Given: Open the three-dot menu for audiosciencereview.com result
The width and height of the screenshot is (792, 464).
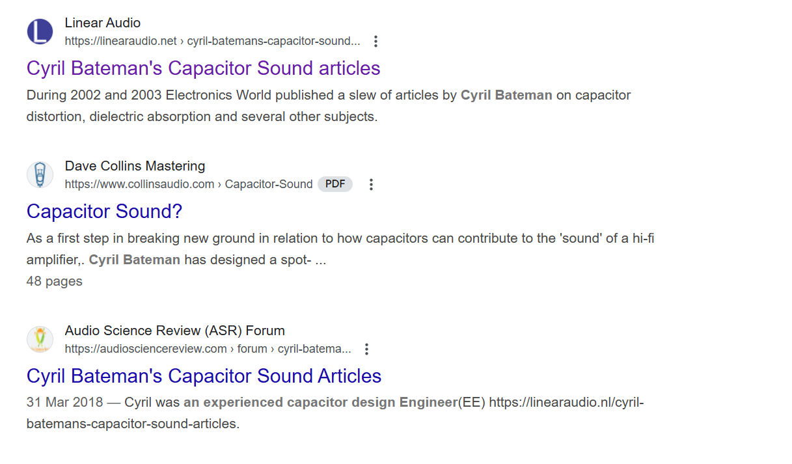Looking at the screenshot, I should click(366, 349).
